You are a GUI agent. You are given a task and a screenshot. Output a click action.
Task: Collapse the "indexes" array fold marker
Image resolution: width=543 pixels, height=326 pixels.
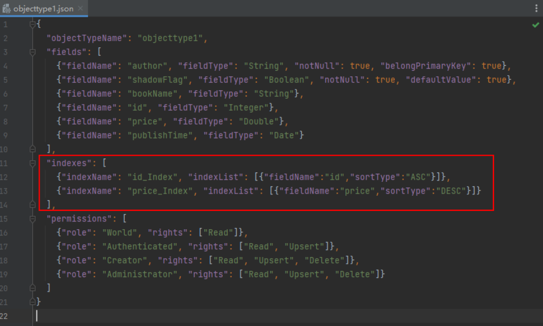[x=32, y=163]
